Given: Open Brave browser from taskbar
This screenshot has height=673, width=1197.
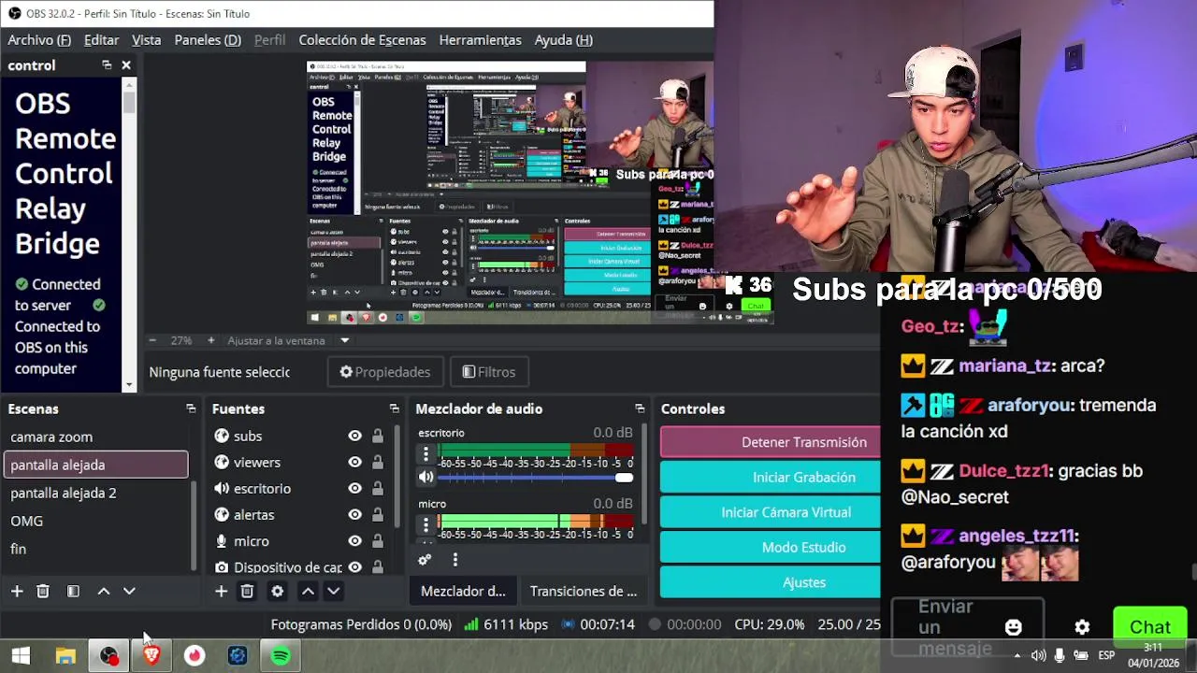Looking at the screenshot, I should coord(151,656).
